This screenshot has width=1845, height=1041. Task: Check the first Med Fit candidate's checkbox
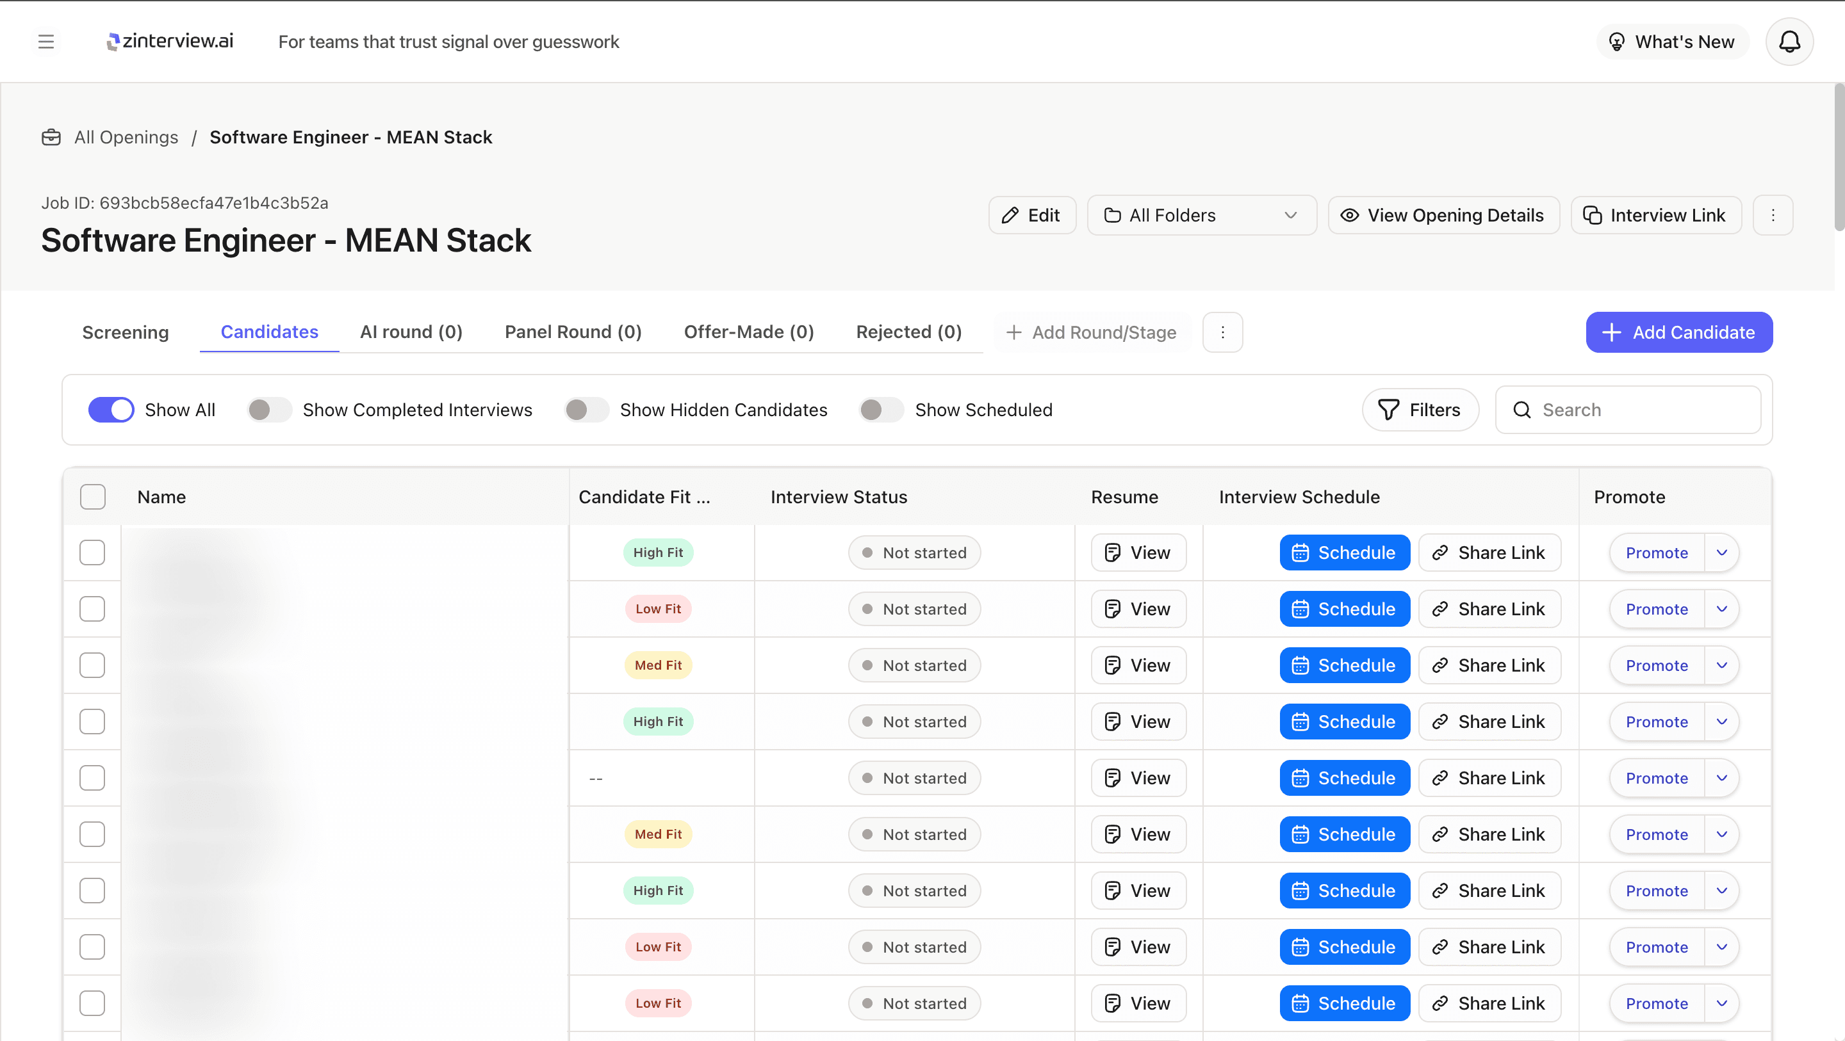point(92,665)
